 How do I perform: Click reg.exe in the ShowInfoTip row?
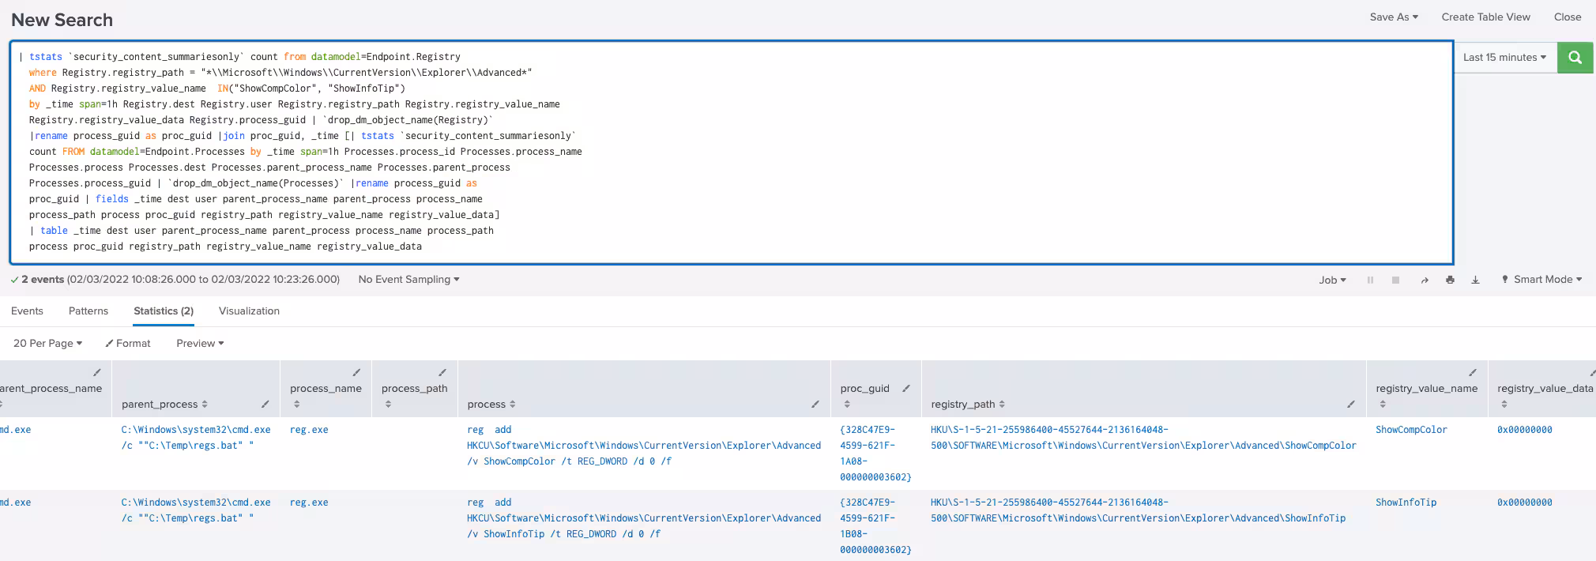(309, 503)
